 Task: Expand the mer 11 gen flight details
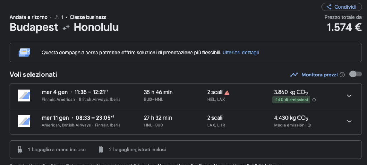(x=349, y=121)
